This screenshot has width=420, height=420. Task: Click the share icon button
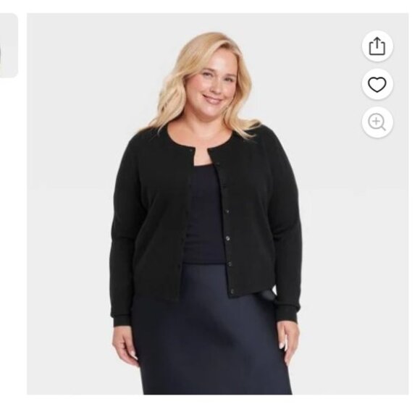(377, 46)
